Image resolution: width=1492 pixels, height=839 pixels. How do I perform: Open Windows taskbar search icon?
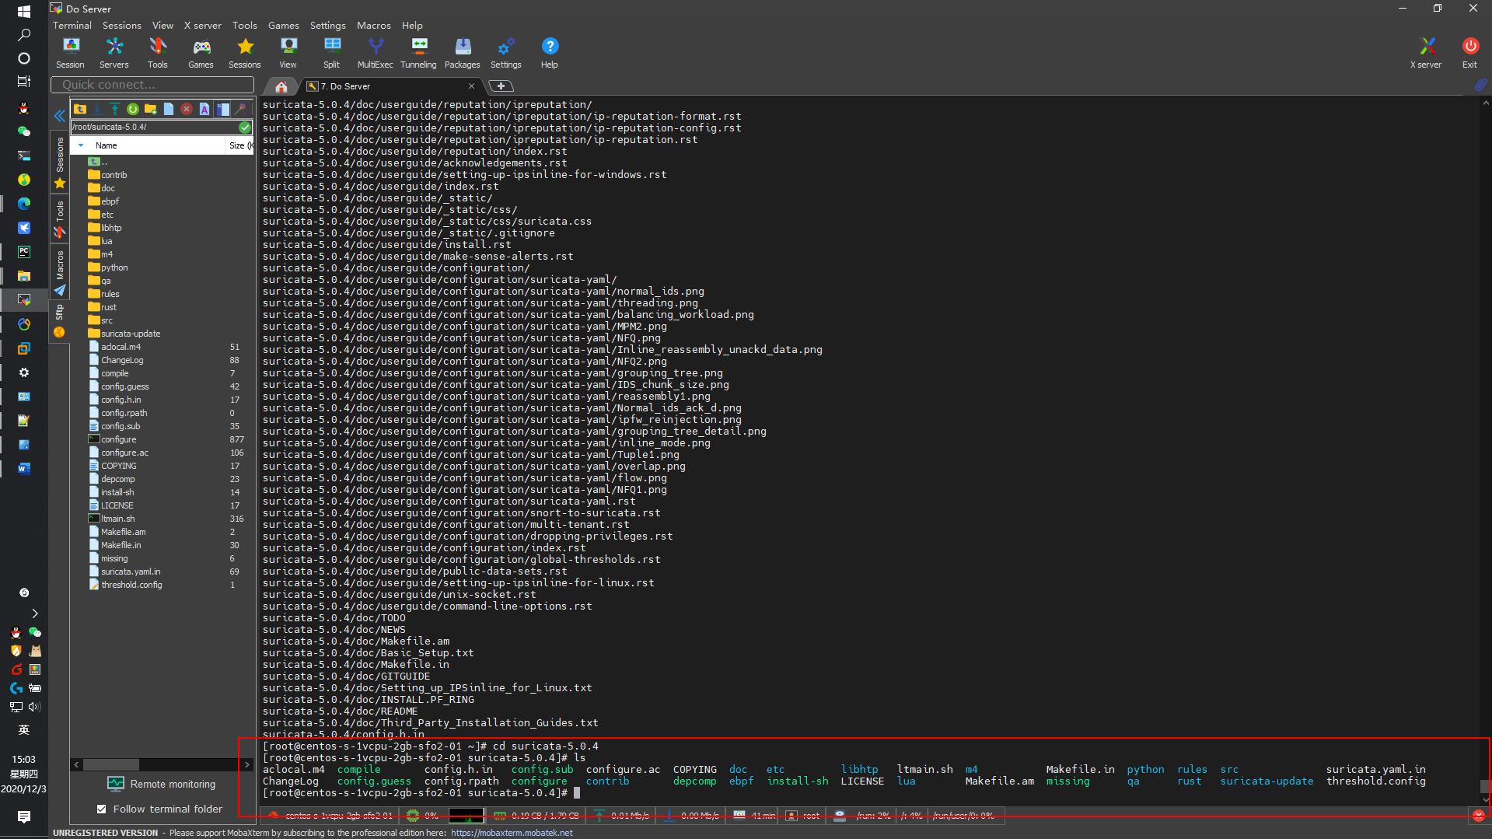(23, 35)
